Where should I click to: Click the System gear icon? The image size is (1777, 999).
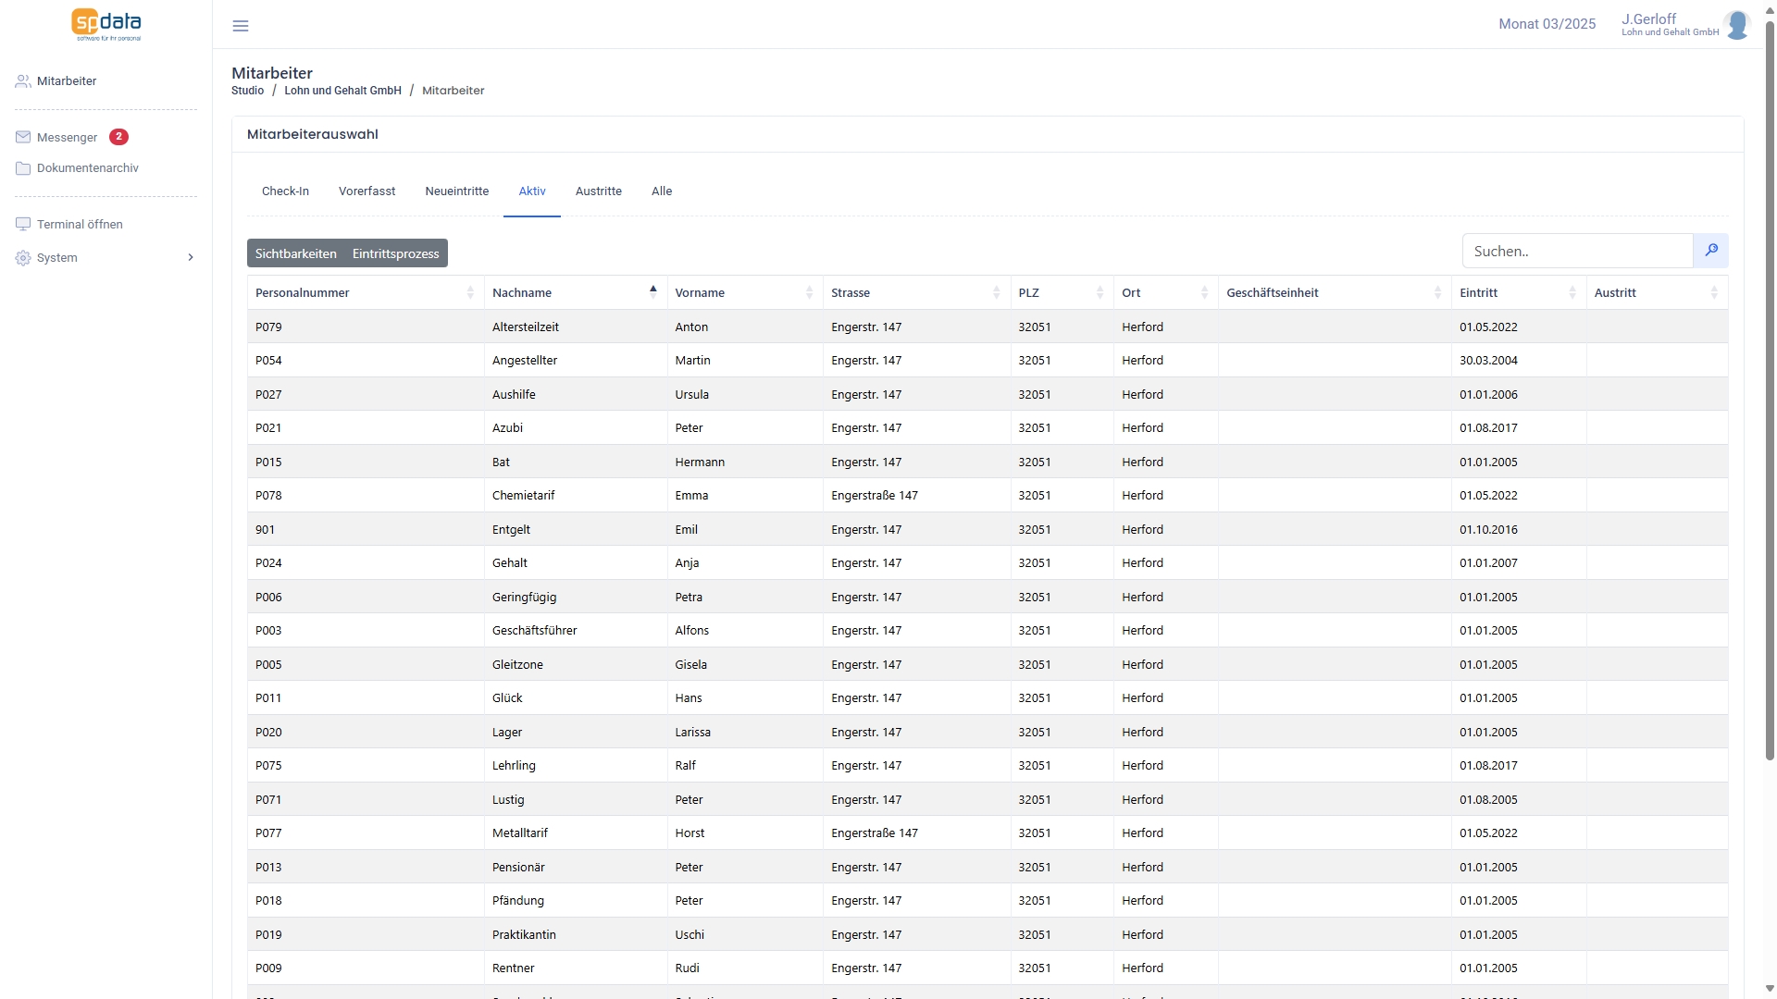pyautogui.click(x=23, y=258)
